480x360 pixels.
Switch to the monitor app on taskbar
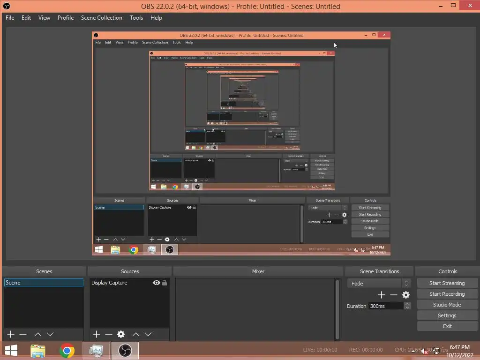[x=96, y=351]
